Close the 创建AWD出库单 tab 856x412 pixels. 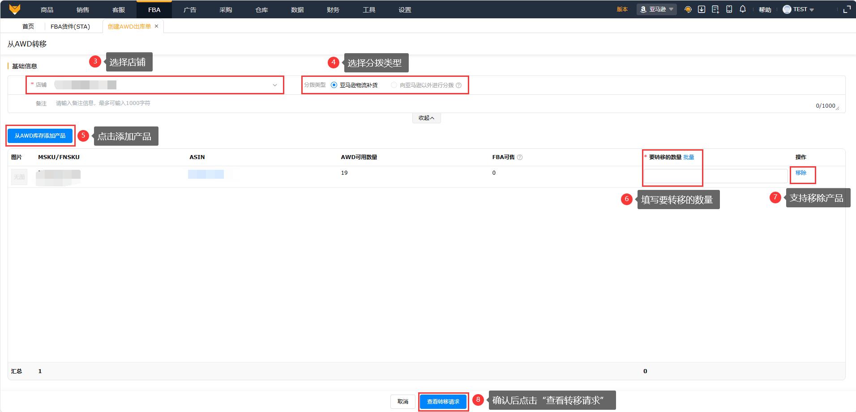pyautogui.click(x=156, y=26)
